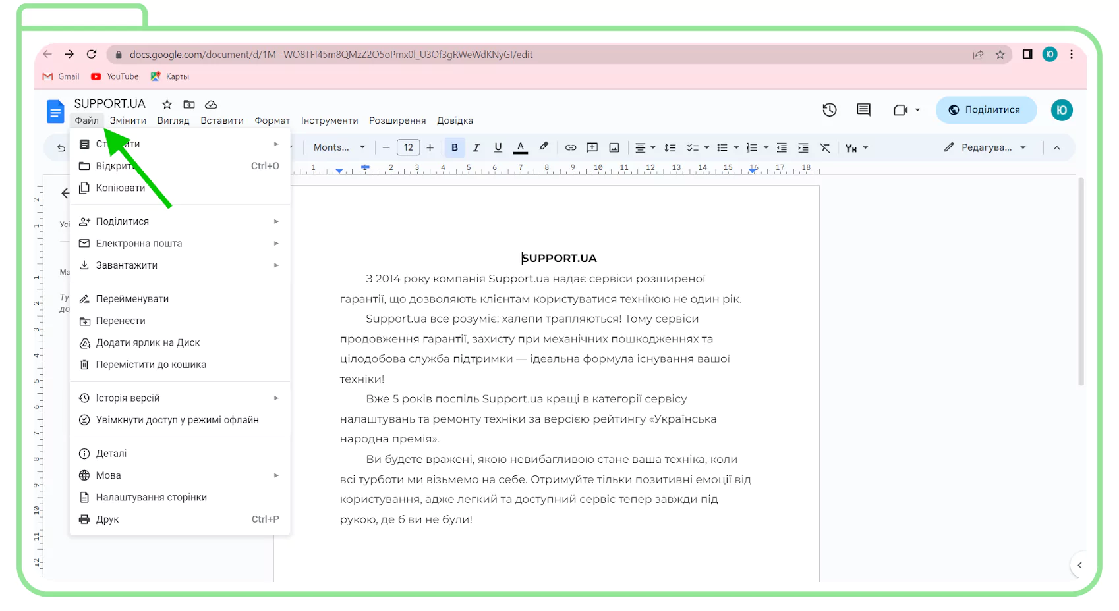Increase font size with plus
The image size is (1119, 611).
click(430, 147)
